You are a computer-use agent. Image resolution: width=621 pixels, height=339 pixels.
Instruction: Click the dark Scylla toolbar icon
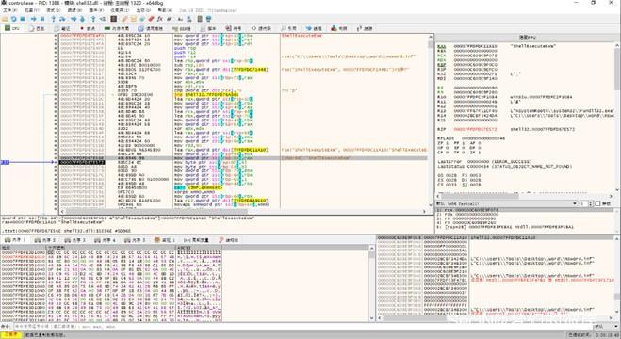(x=114, y=19)
